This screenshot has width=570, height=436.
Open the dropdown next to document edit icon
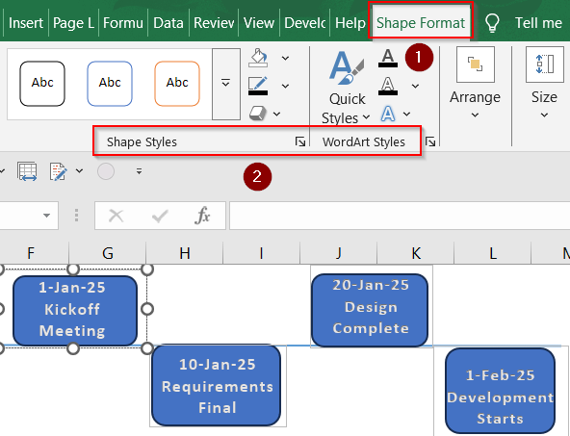(79, 170)
